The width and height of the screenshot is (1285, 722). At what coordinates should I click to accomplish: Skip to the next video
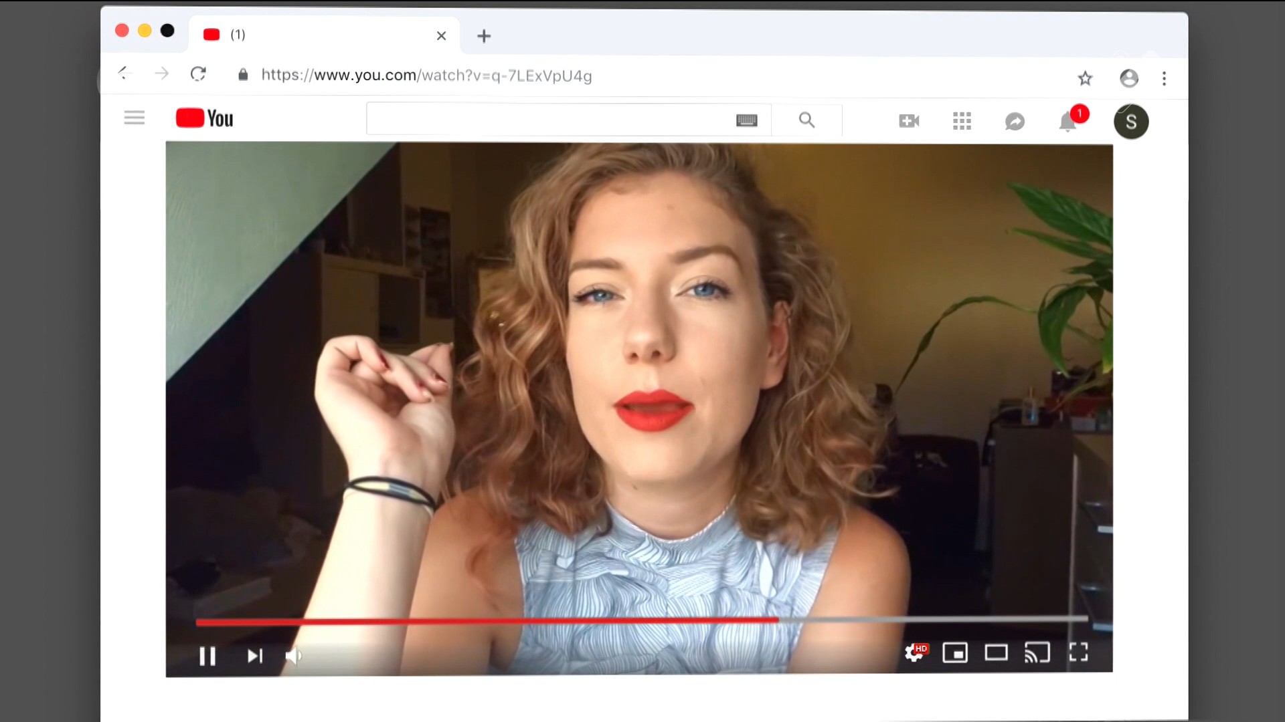254,656
